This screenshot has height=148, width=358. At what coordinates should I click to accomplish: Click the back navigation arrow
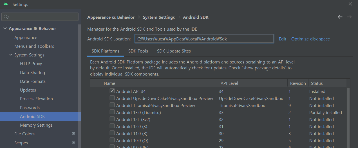(340, 17)
